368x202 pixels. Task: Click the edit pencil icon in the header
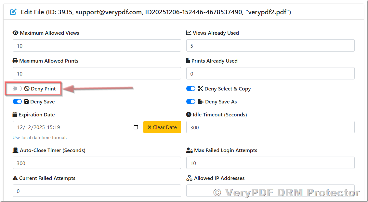(x=13, y=12)
